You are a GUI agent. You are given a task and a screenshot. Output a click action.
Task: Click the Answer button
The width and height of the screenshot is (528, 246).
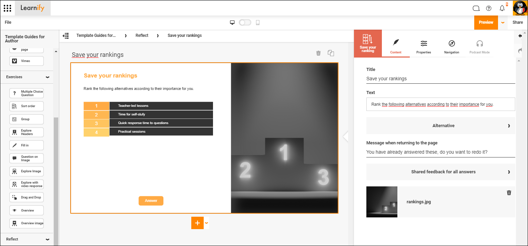click(151, 201)
